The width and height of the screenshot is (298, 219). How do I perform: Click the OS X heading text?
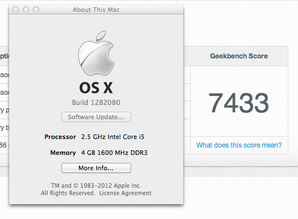pos(96,88)
